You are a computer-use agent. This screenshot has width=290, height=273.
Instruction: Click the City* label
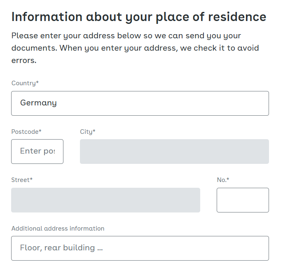point(88,132)
